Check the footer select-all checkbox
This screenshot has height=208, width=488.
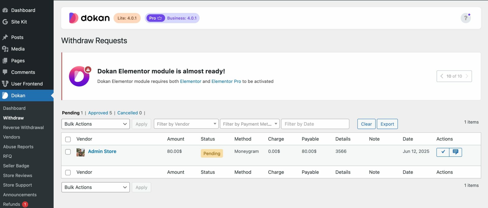tap(68, 173)
